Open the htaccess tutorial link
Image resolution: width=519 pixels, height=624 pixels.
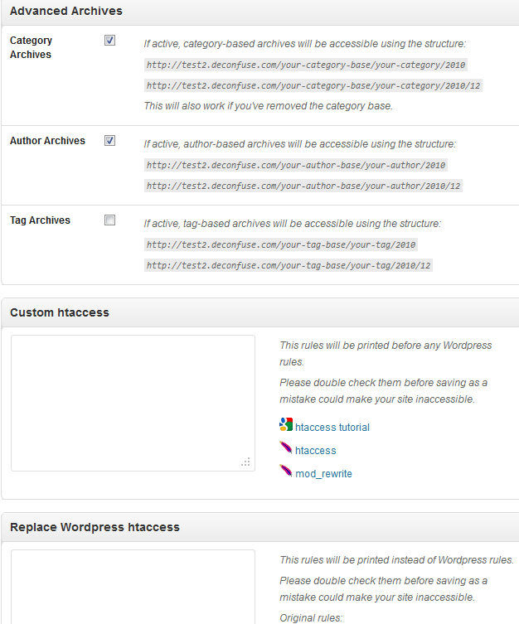pos(332,427)
